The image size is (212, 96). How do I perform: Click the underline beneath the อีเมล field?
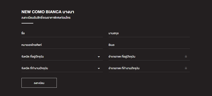pyautogui.click(x=149, y=49)
